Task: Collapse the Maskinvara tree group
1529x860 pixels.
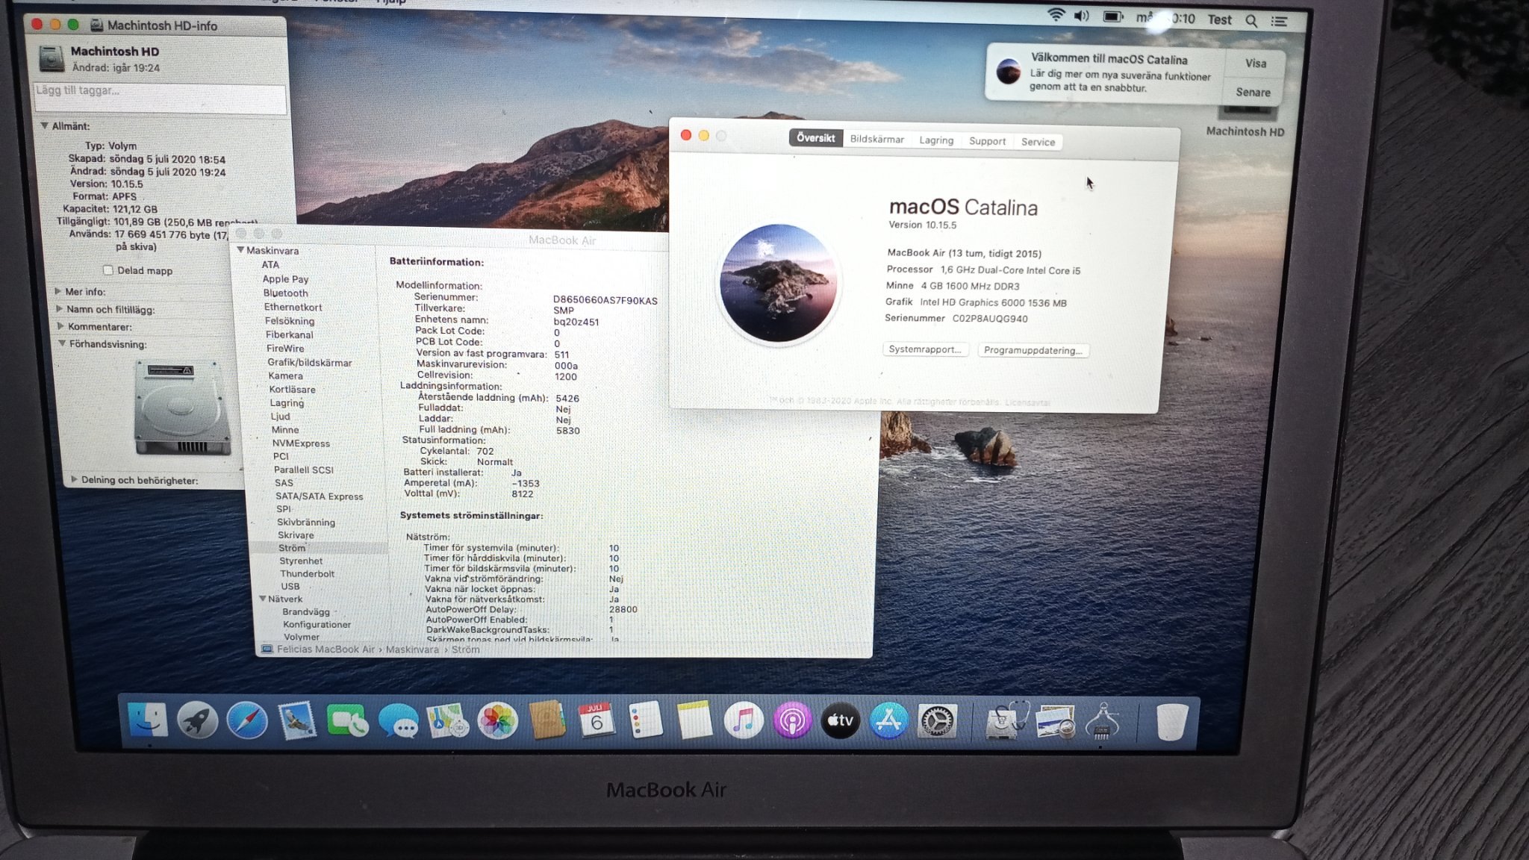Action: [240, 250]
